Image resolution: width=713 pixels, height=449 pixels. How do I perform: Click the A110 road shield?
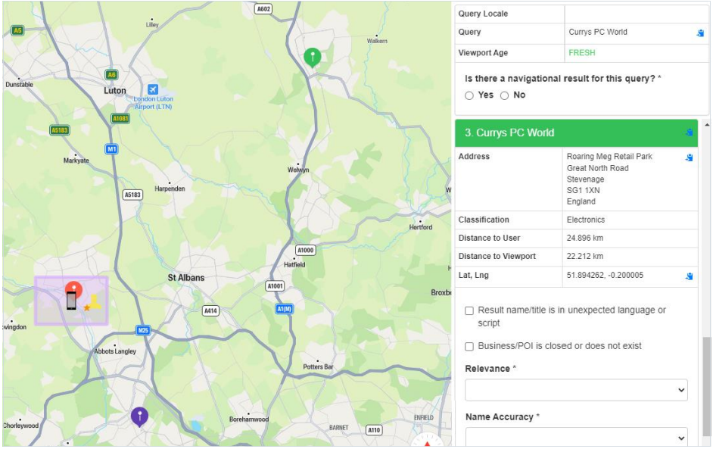pos(374,430)
